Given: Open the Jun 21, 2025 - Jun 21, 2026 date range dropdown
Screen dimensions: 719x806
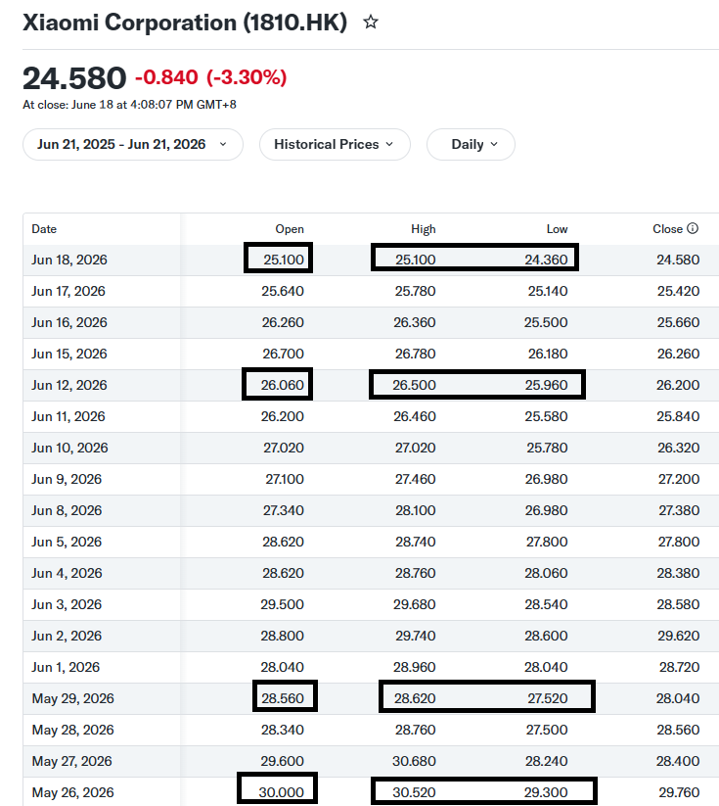Looking at the screenshot, I should pos(132,144).
